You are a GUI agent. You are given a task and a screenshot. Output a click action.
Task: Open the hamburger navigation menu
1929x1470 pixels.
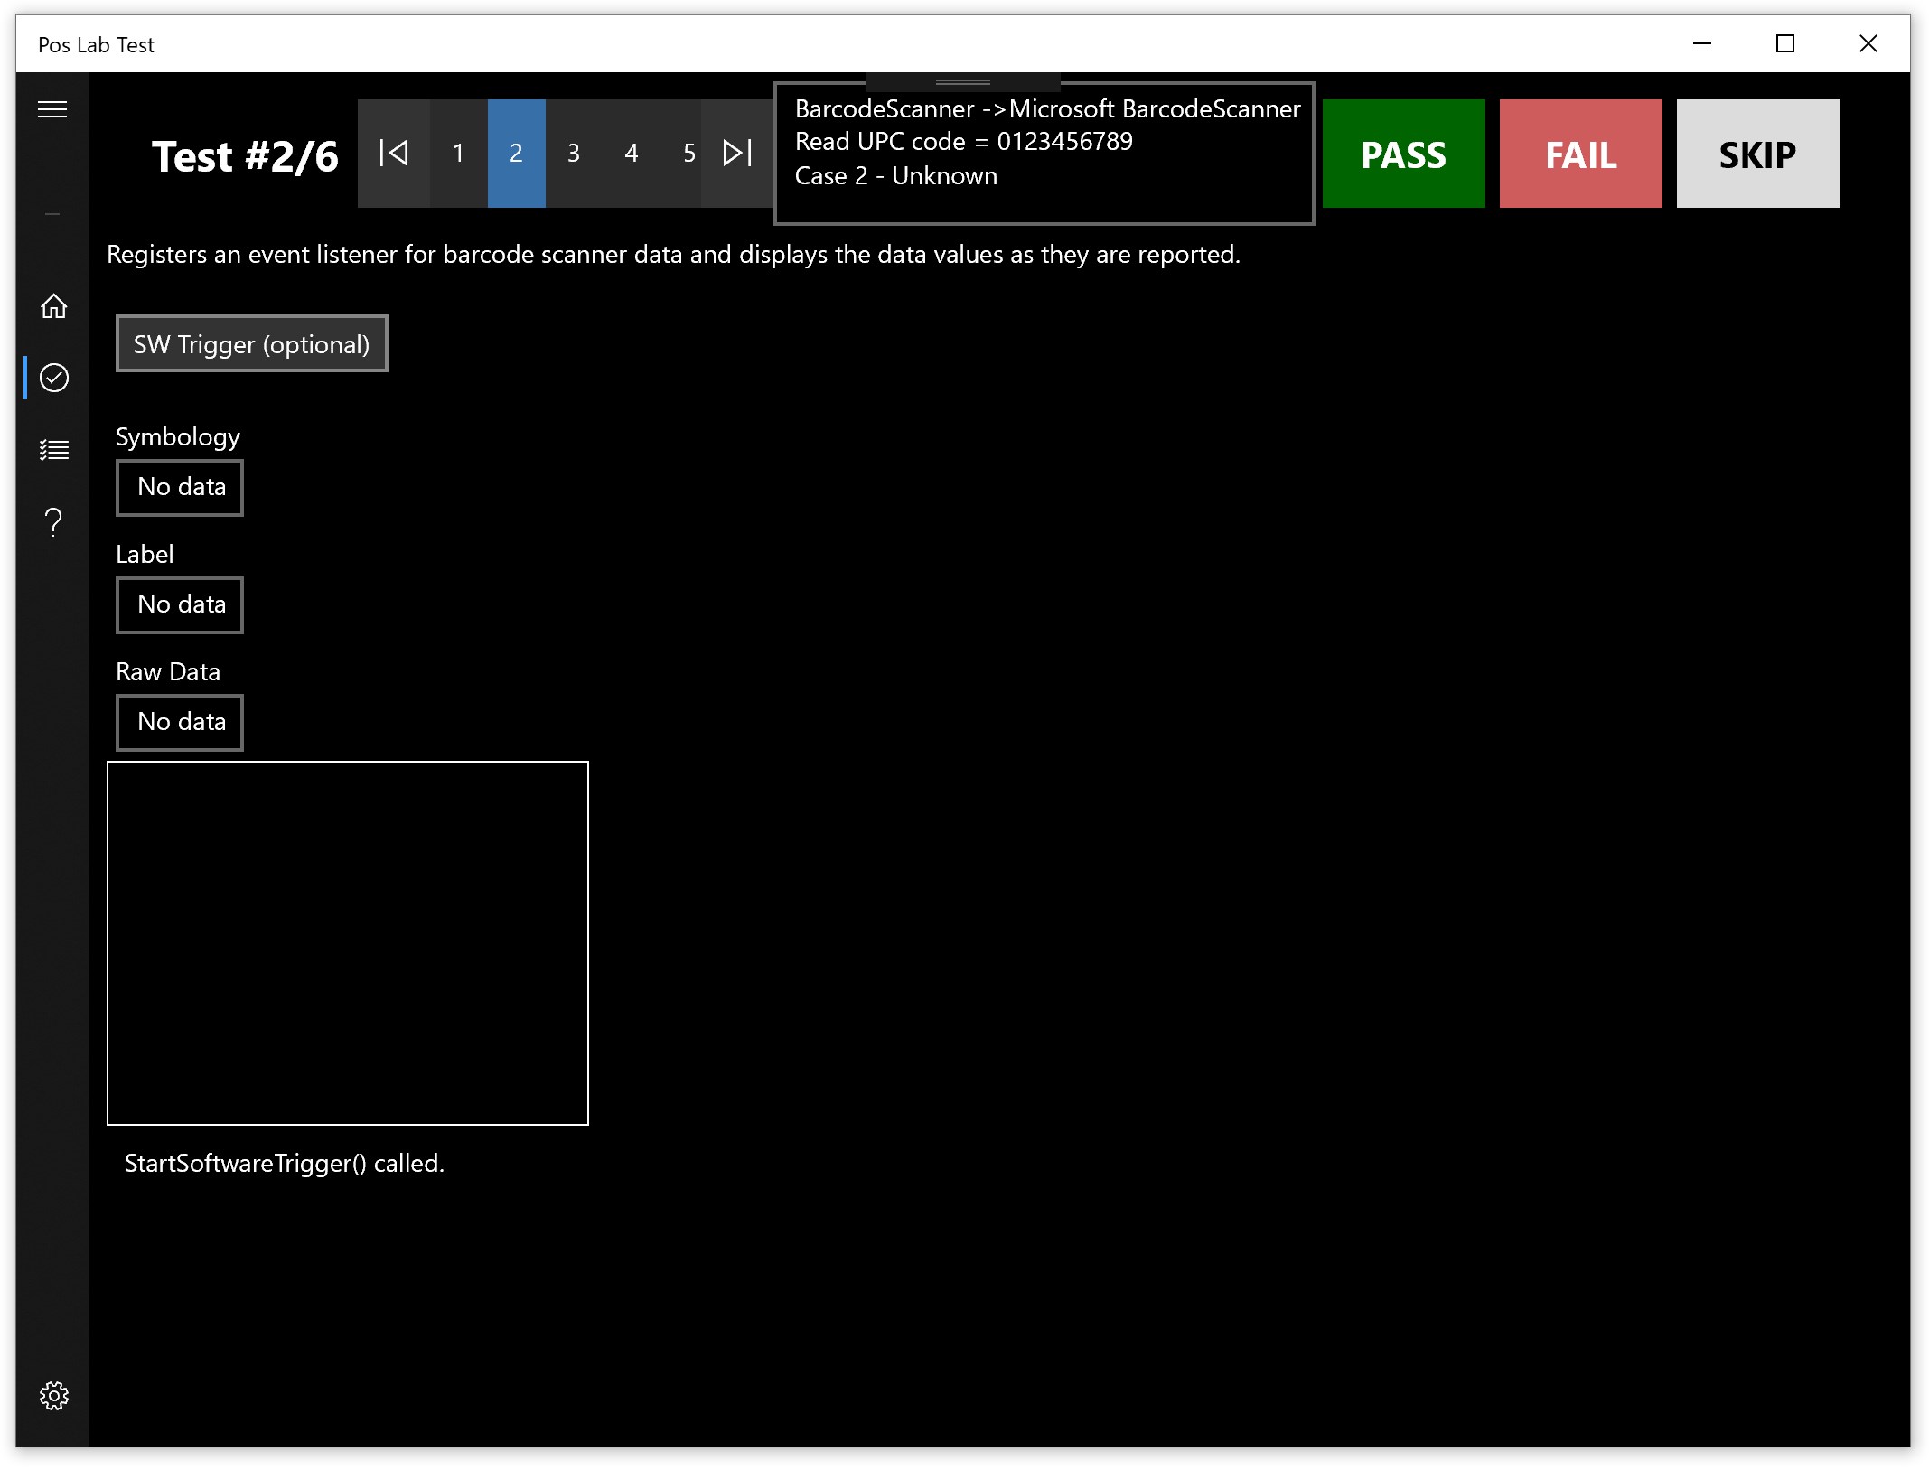(x=52, y=110)
